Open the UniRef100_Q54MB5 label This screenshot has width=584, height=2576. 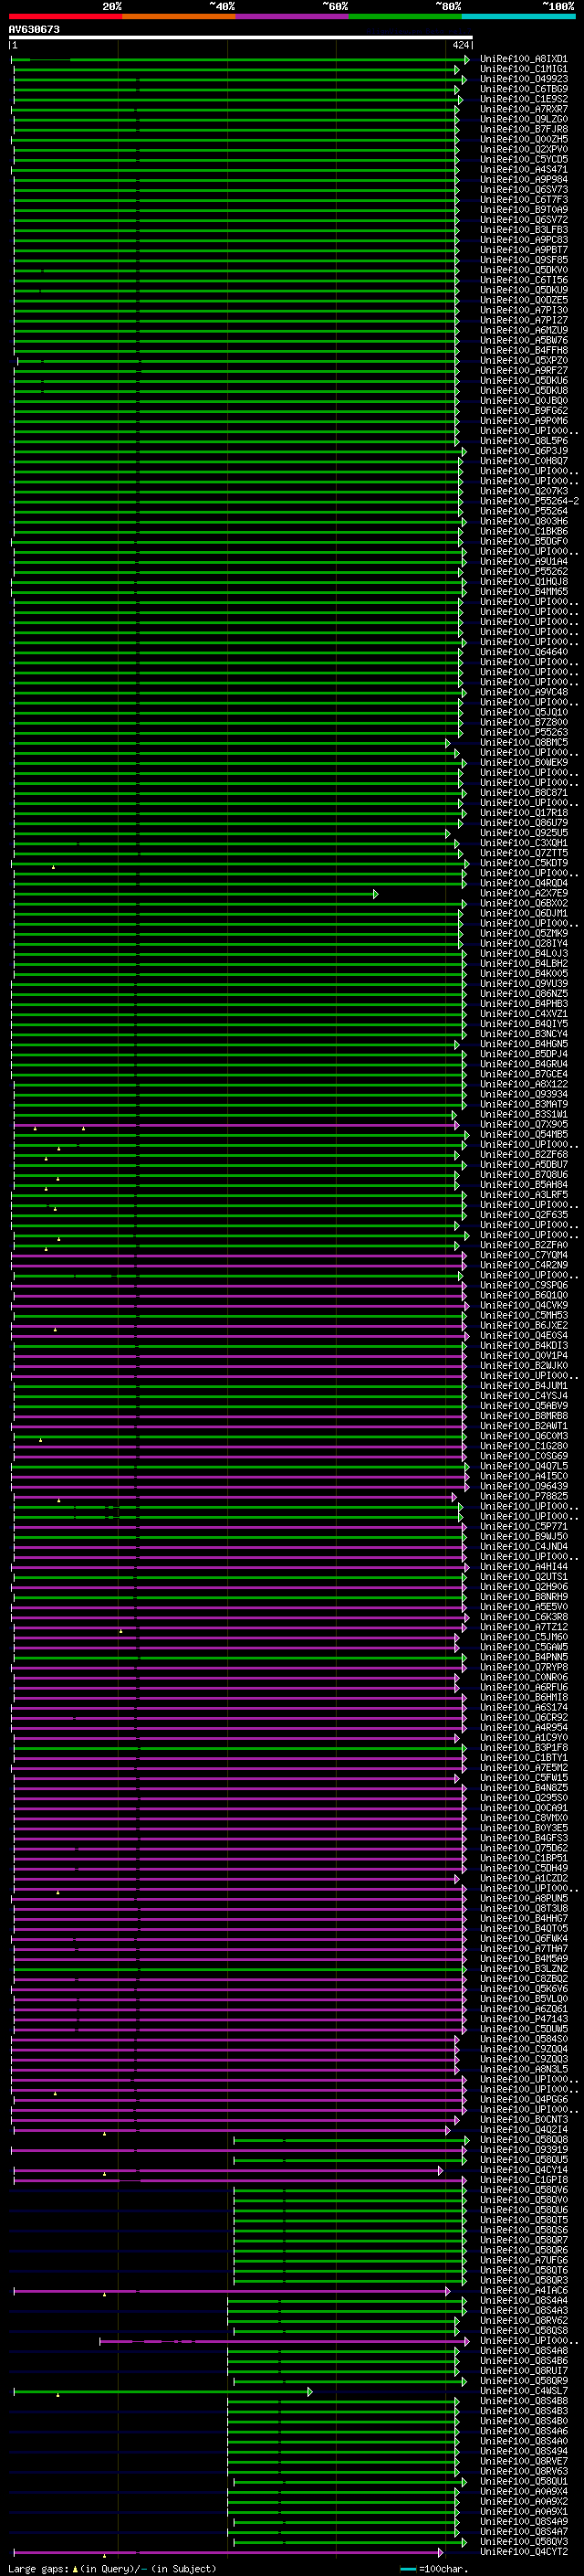(x=523, y=1134)
